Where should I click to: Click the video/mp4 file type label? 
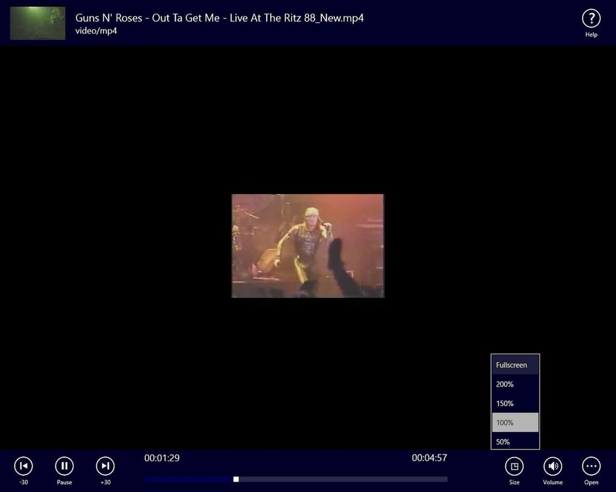pos(96,31)
